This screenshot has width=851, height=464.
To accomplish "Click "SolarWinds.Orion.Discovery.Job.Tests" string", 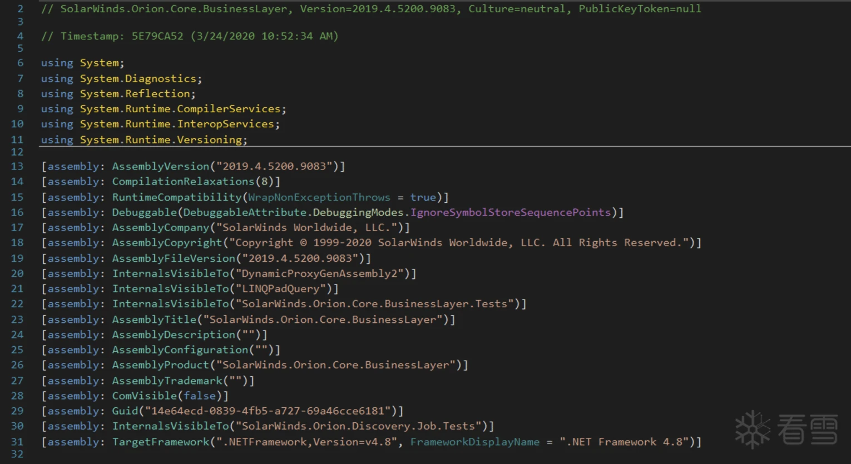I will click(358, 426).
